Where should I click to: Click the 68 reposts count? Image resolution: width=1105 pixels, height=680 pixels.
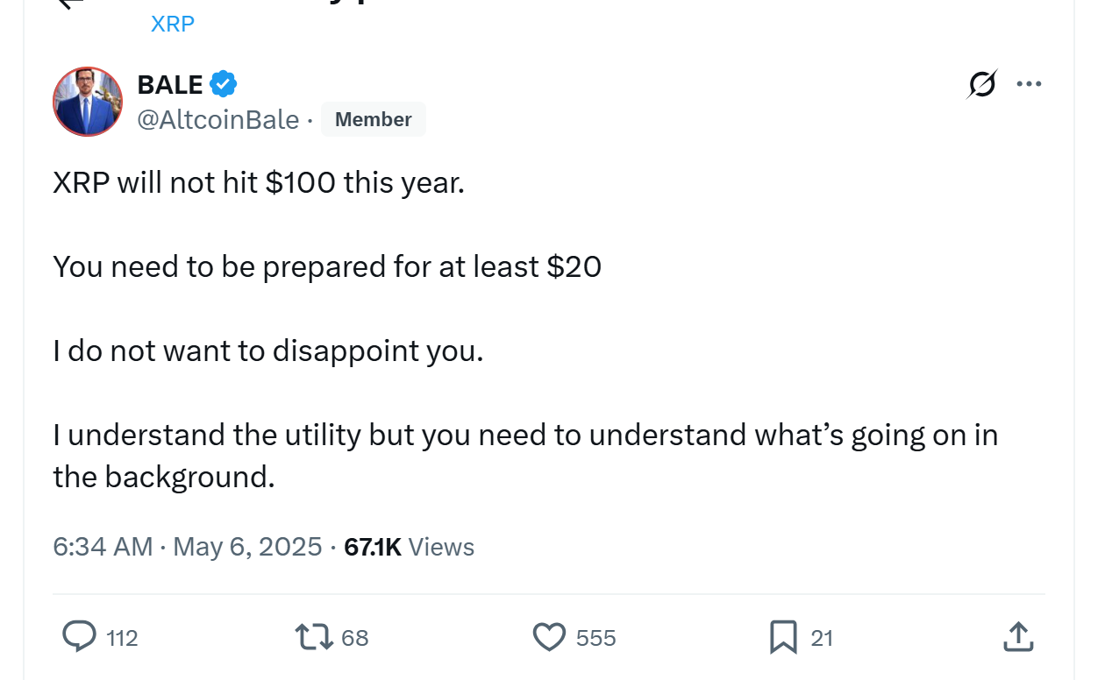[354, 638]
